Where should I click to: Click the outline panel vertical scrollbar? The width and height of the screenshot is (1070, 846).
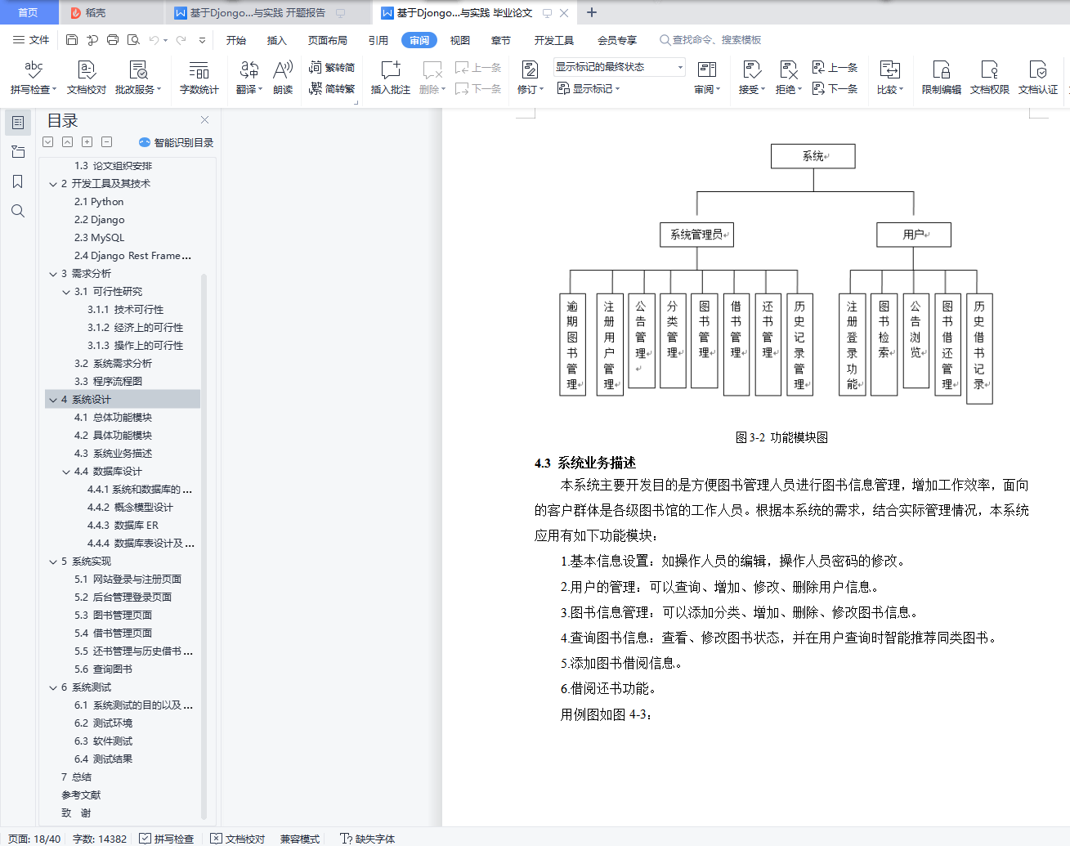[204, 545]
